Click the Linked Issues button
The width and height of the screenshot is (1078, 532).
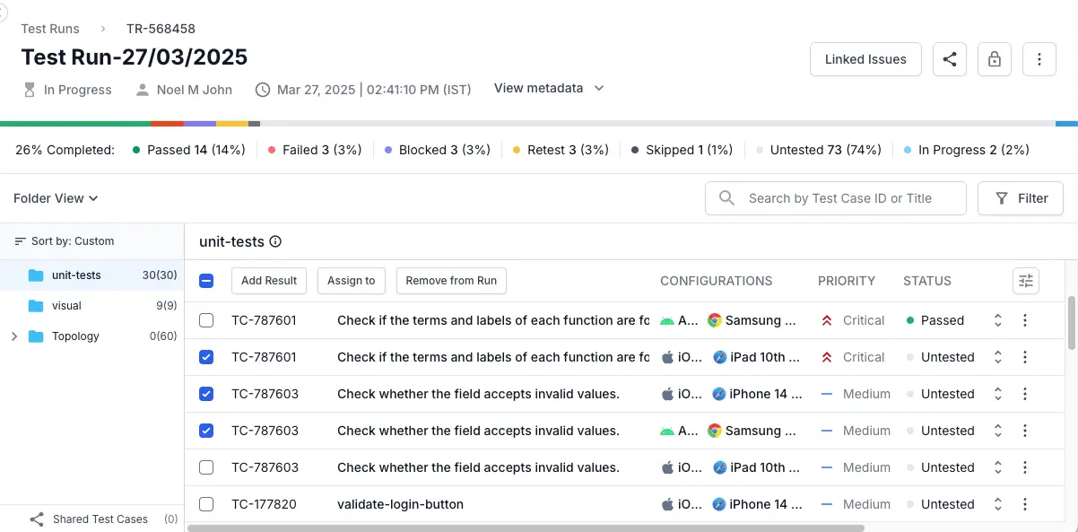click(865, 60)
